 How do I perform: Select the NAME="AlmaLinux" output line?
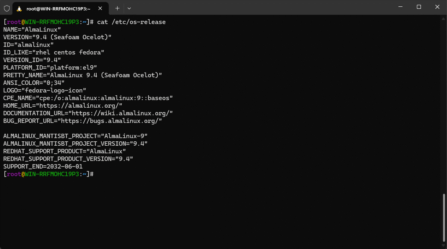pos(32,29)
